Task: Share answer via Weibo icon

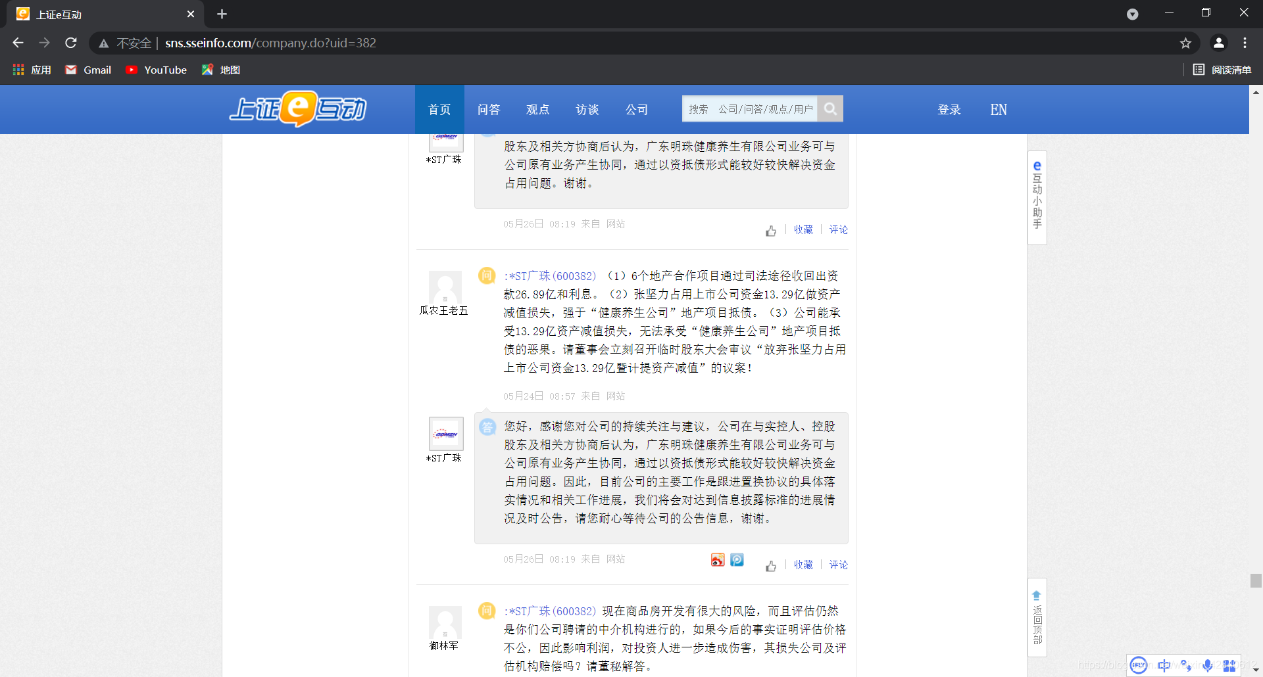Action: (718, 559)
